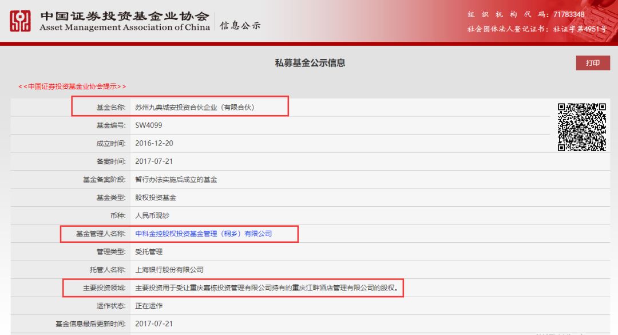Image resolution: width=618 pixels, height=335 pixels.
Task: Click the 私募基金公示信息 page heading
Action: [310, 63]
